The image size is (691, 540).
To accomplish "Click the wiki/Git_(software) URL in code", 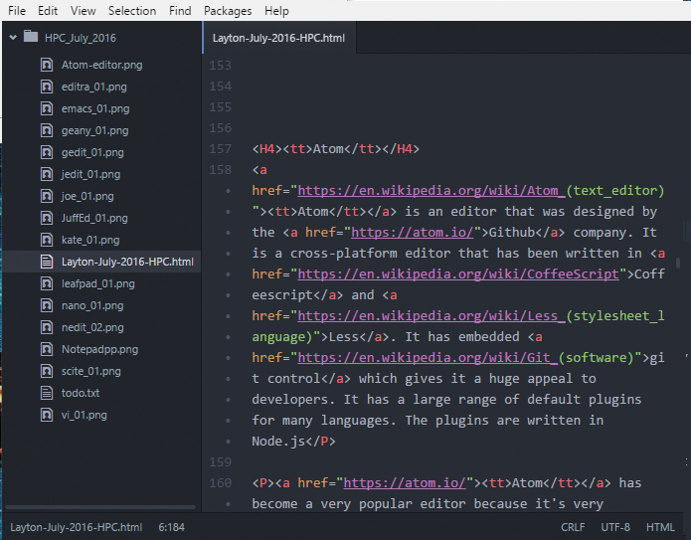I will pyautogui.click(x=466, y=357).
